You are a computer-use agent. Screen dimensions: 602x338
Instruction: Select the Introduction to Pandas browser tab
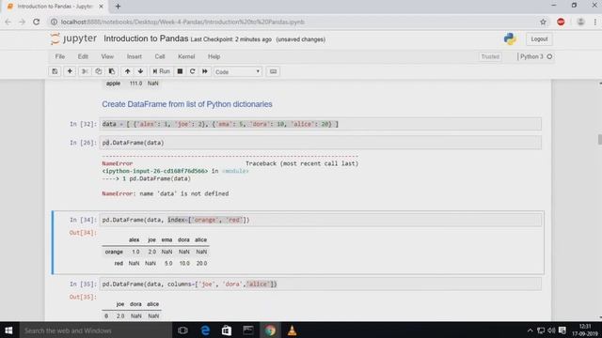coord(55,7)
